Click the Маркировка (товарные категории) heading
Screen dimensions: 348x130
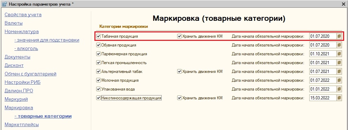(x=219, y=18)
